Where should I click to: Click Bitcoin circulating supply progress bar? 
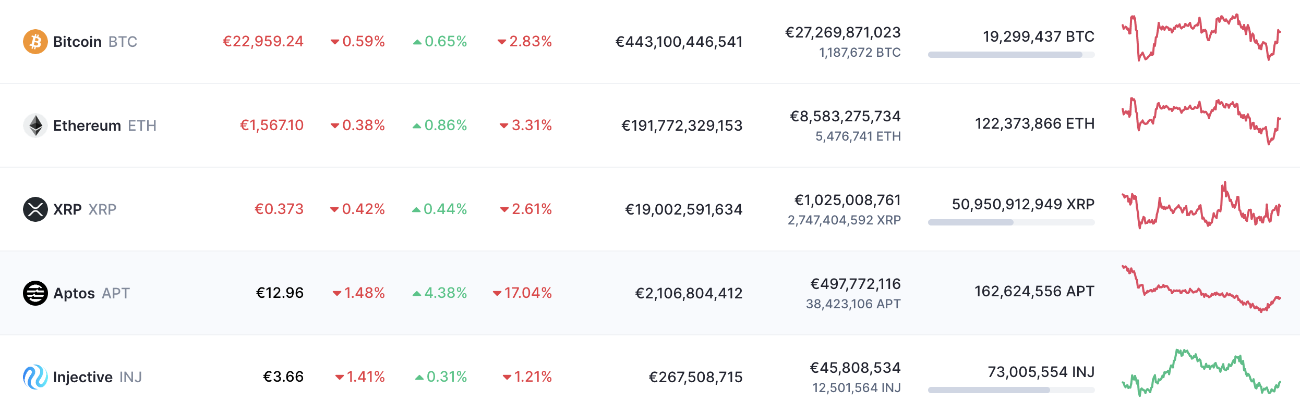(x=1011, y=55)
